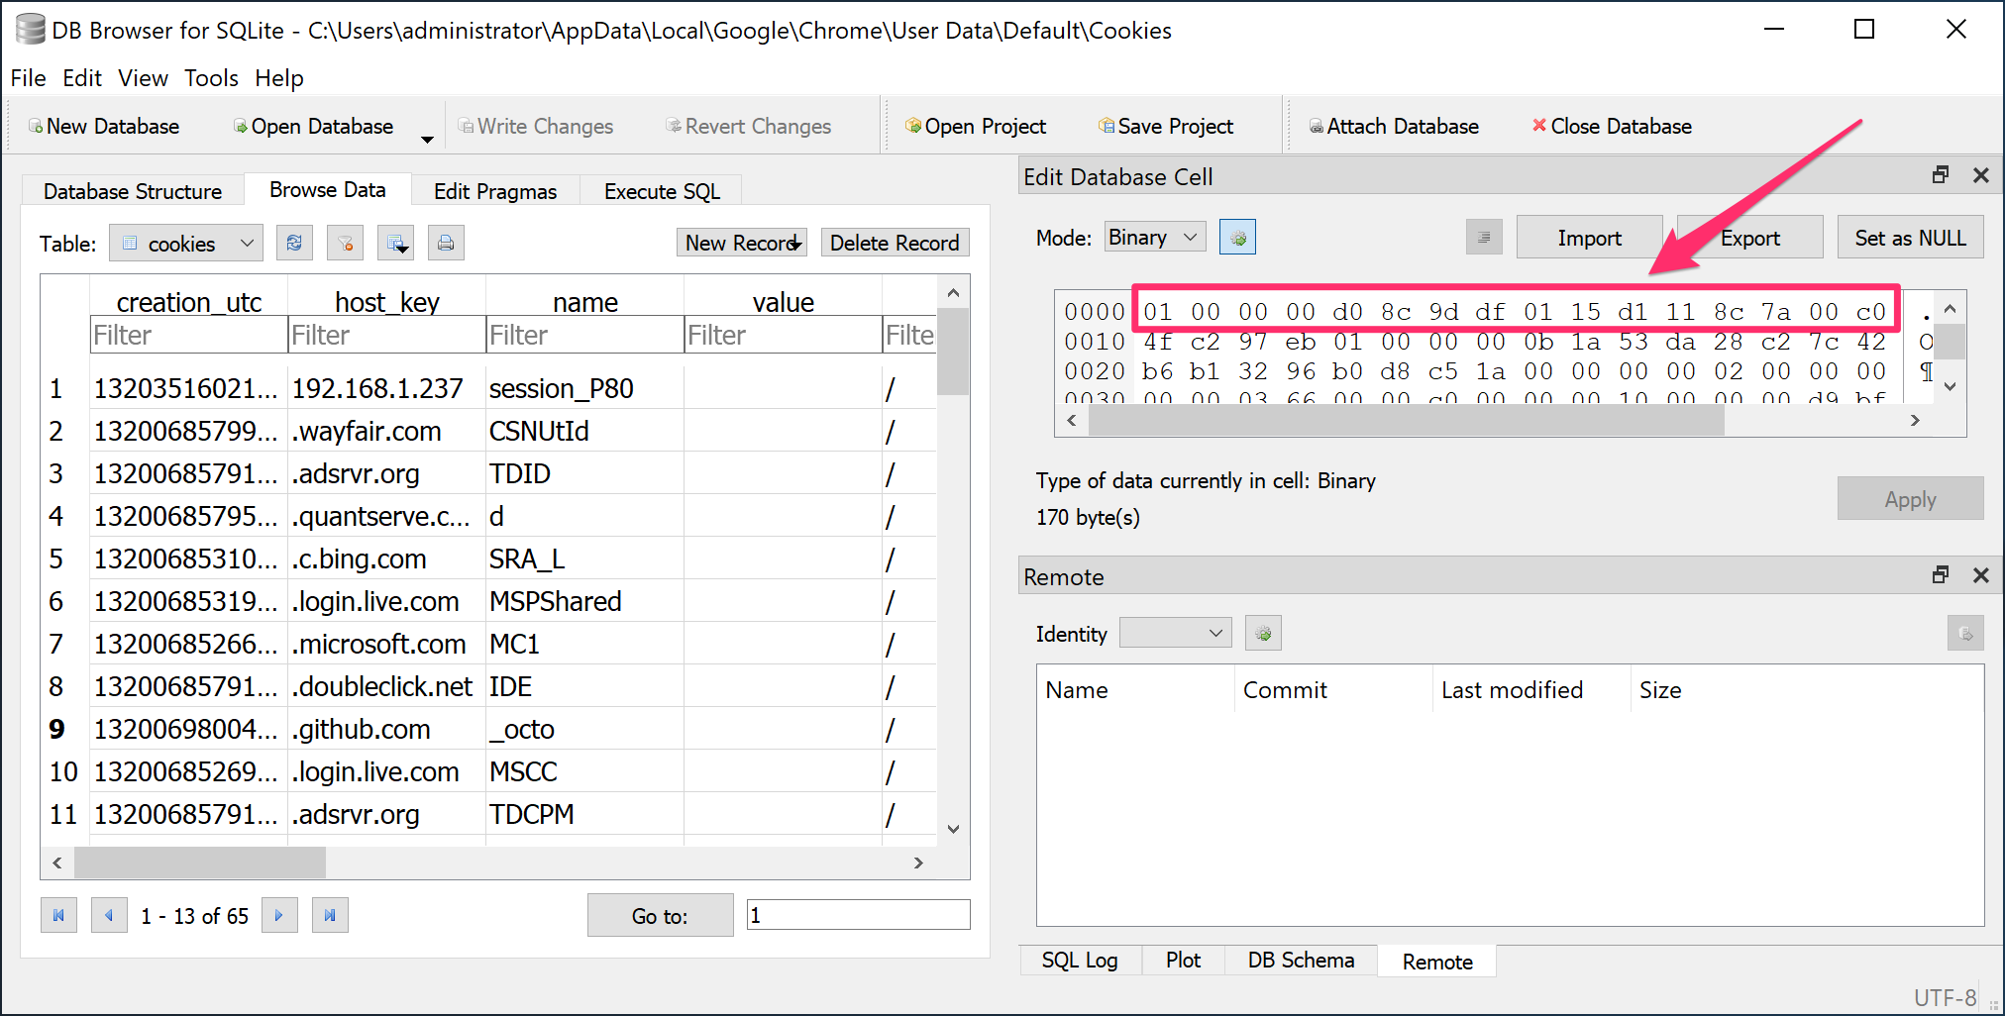This screenshot has height=1016, width=2005.
Task: Open the Table selector showing cookies
Action: tap(186, 244)
